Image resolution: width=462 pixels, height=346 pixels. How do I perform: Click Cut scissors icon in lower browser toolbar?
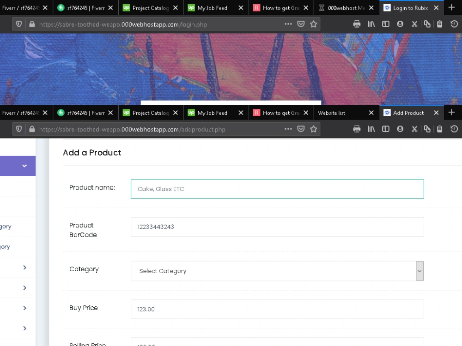point(414,129)
